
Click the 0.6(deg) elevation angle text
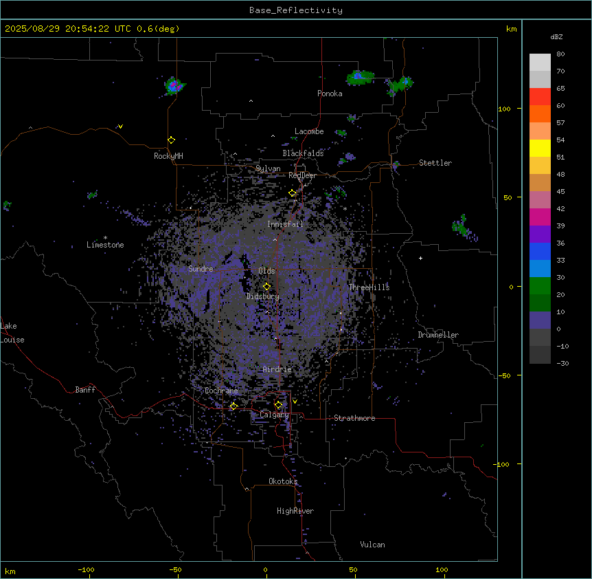[x=158, y=29]
